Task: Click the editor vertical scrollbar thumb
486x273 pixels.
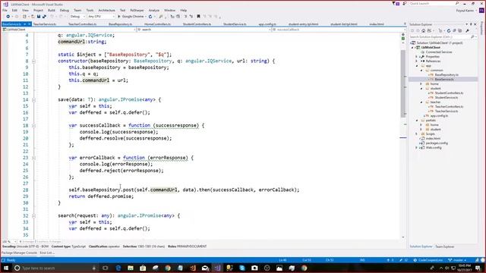Action: 403,83
